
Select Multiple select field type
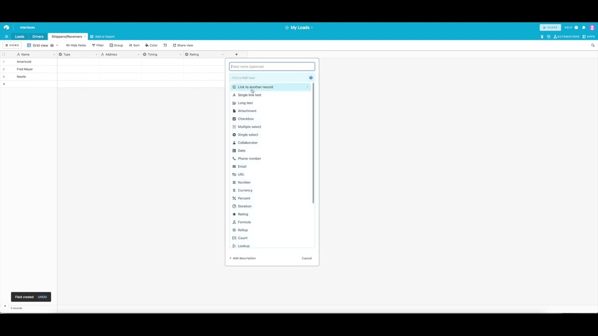(270, 127)
